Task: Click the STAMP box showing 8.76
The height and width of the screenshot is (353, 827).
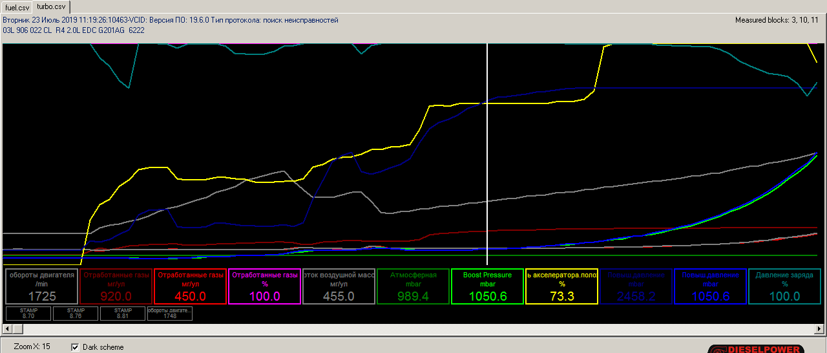Action: pos(76,314)
